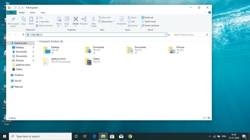This screenshot has width=250, height=140.
Task: Collapse the ribbon with the chevron
Action: coord(205,12)
